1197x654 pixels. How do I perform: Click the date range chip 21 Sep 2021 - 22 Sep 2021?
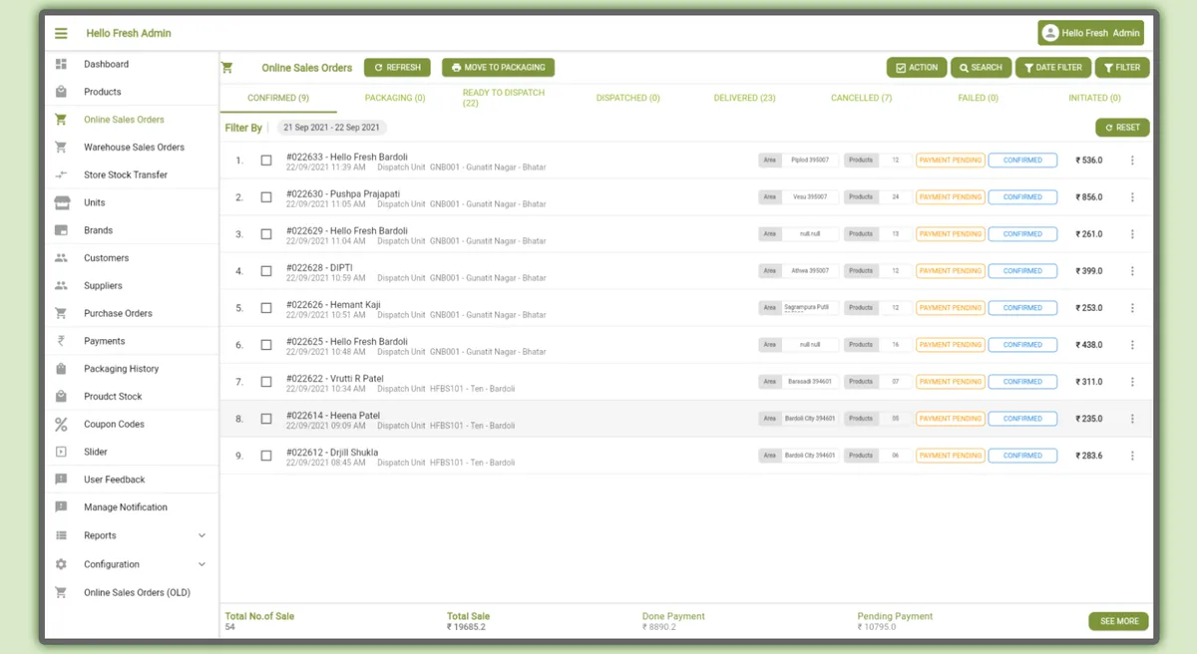coord(331,128)
